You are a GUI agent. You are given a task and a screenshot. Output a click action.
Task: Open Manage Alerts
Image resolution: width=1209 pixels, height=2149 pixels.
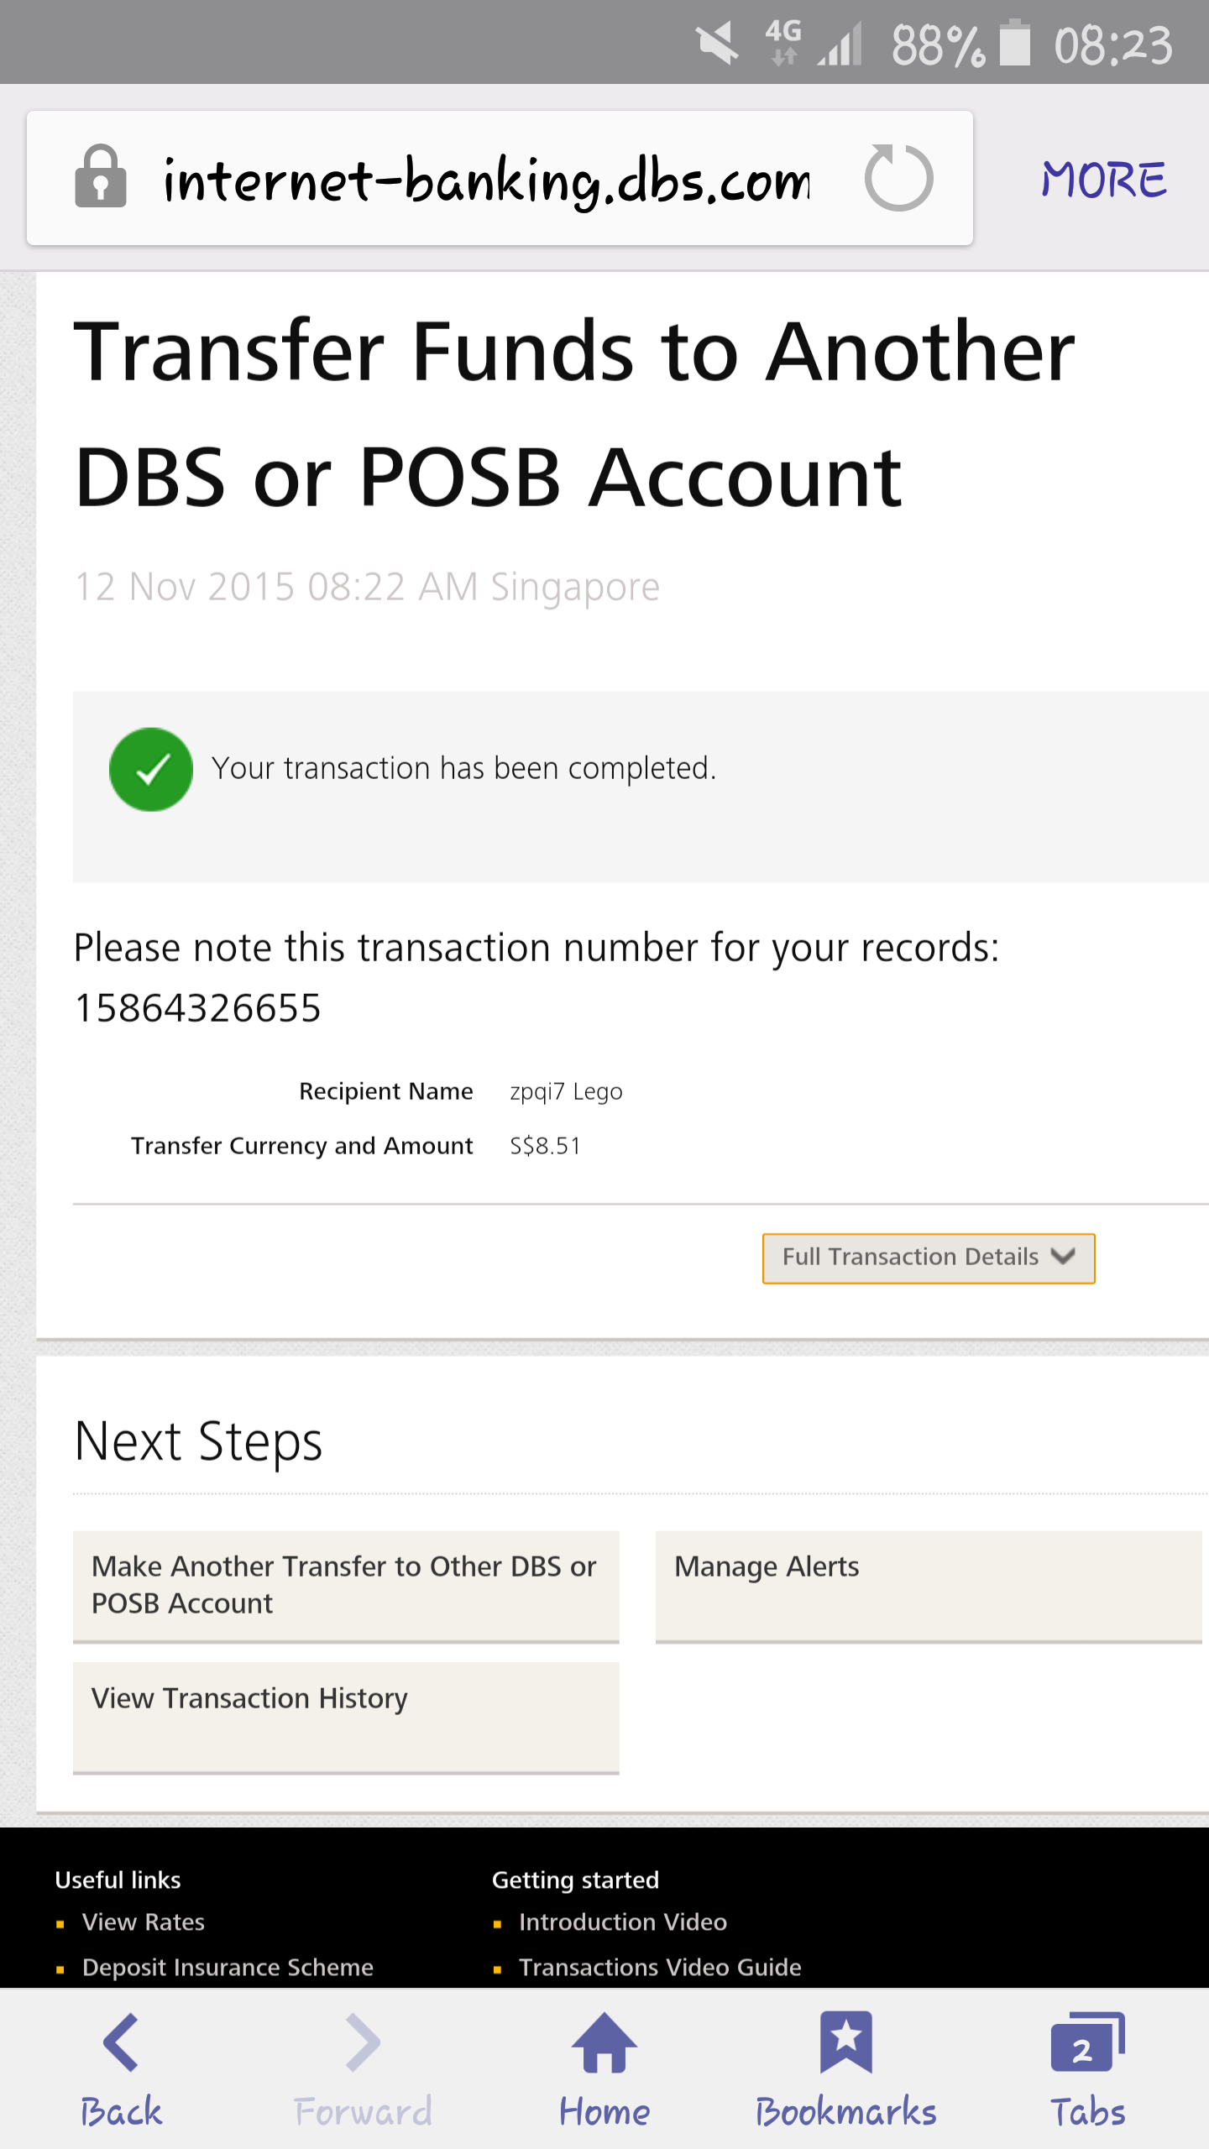pos(929,1586)
